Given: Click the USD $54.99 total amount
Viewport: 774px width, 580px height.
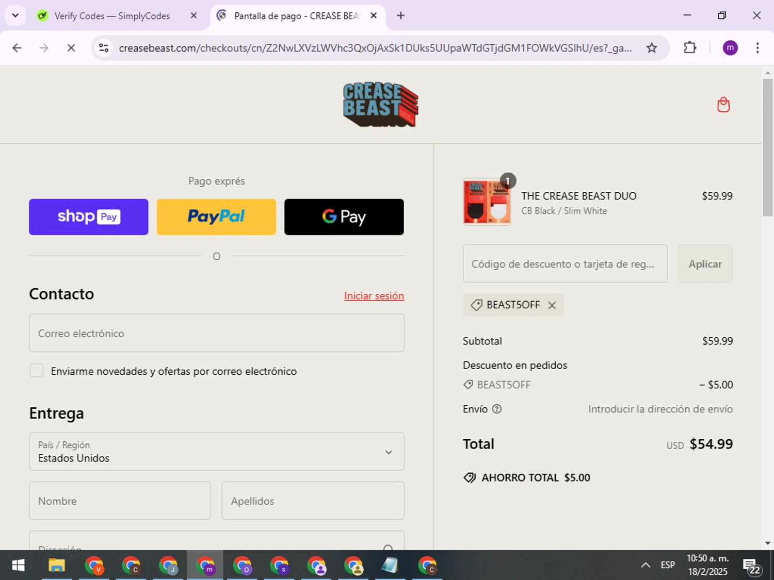Looking at the screenshot, I should pyautogui.click(x=700, y=444).
